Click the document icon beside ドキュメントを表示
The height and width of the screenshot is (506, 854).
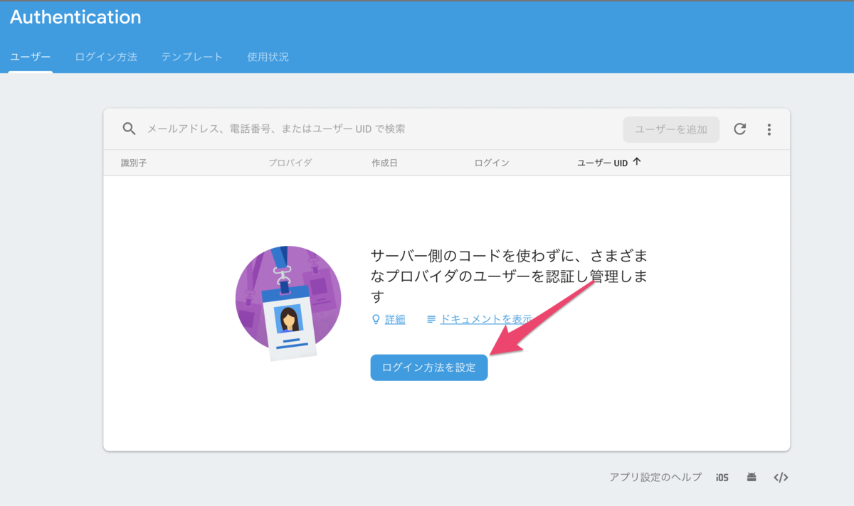pyautogui.click(x=431, y=319)
